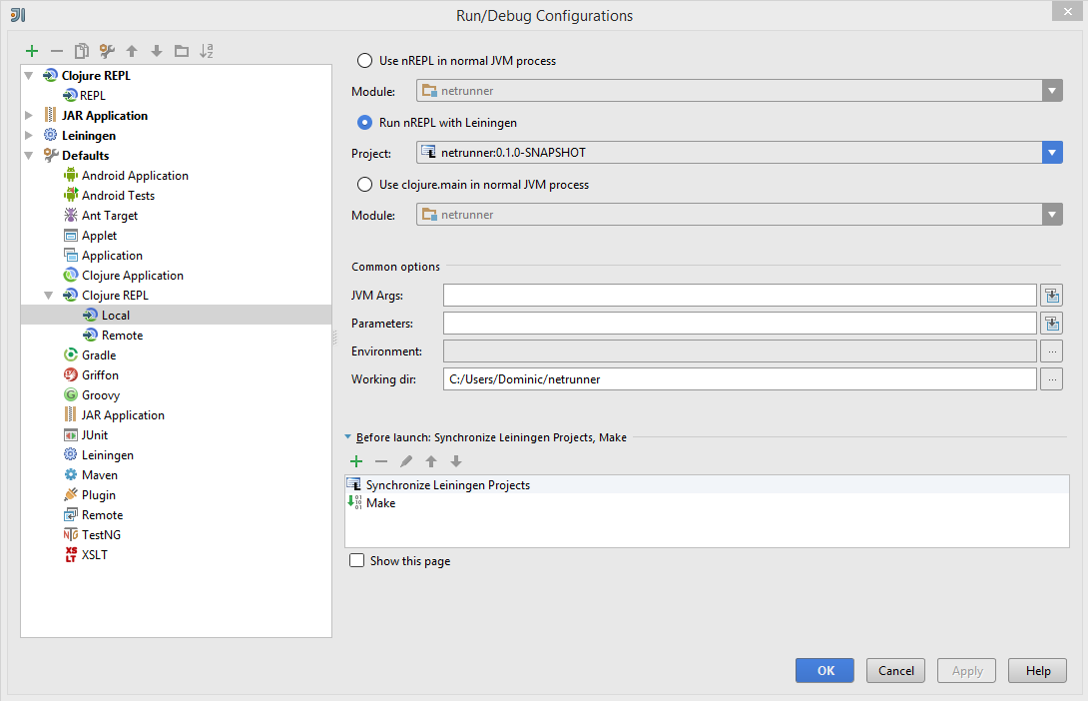Collapse top-level Clojure REPL node
This screenshot has width=1088, height=701.
tap(29, 75)
